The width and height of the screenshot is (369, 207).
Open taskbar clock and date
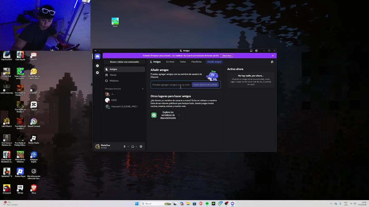(362, 204)
